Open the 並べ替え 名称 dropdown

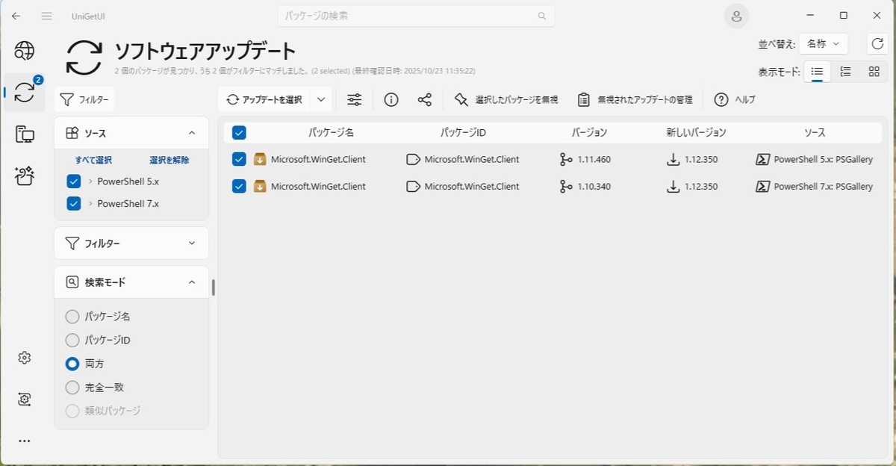tap(823, 44)
